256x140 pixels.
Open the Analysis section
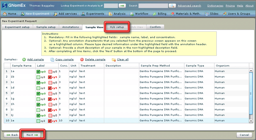[117, 14]
